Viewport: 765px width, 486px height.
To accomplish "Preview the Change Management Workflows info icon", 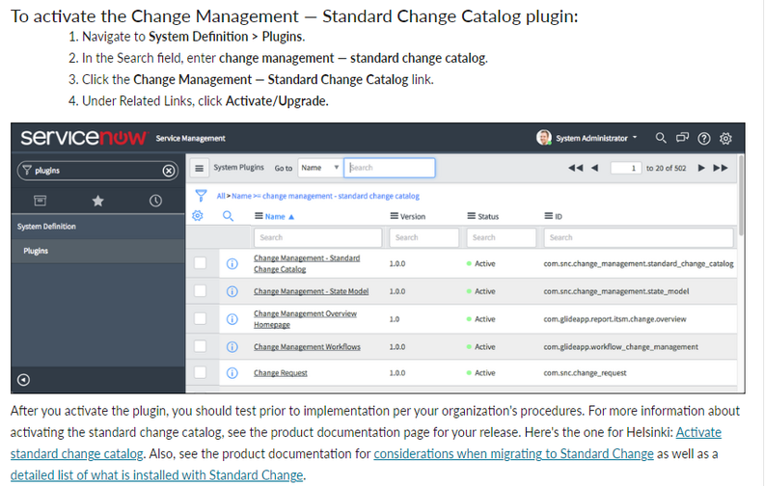I will pyautogui.click(x=232, y=347).
